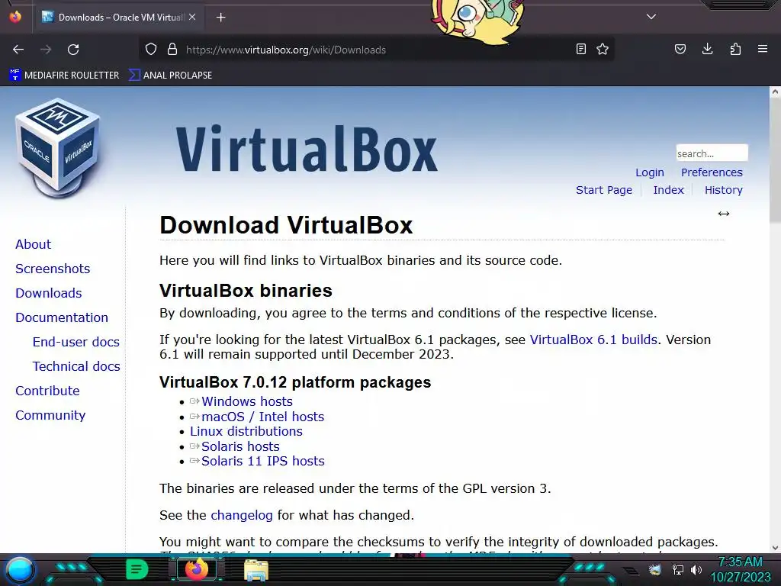This screenshot has width=781, height=586.
Task: Click the scrollbar down arrow
Action: 775,548
